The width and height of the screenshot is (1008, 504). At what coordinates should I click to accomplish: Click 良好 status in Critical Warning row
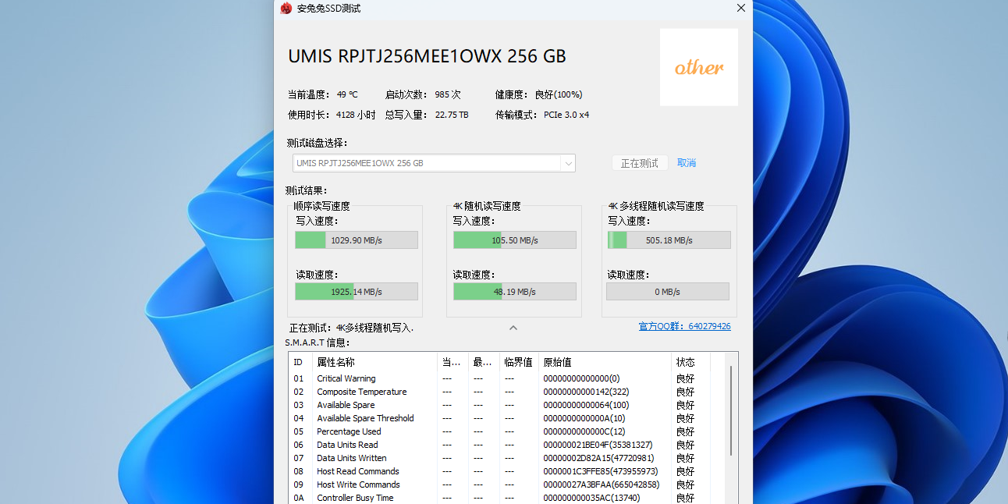pos(685,378)
